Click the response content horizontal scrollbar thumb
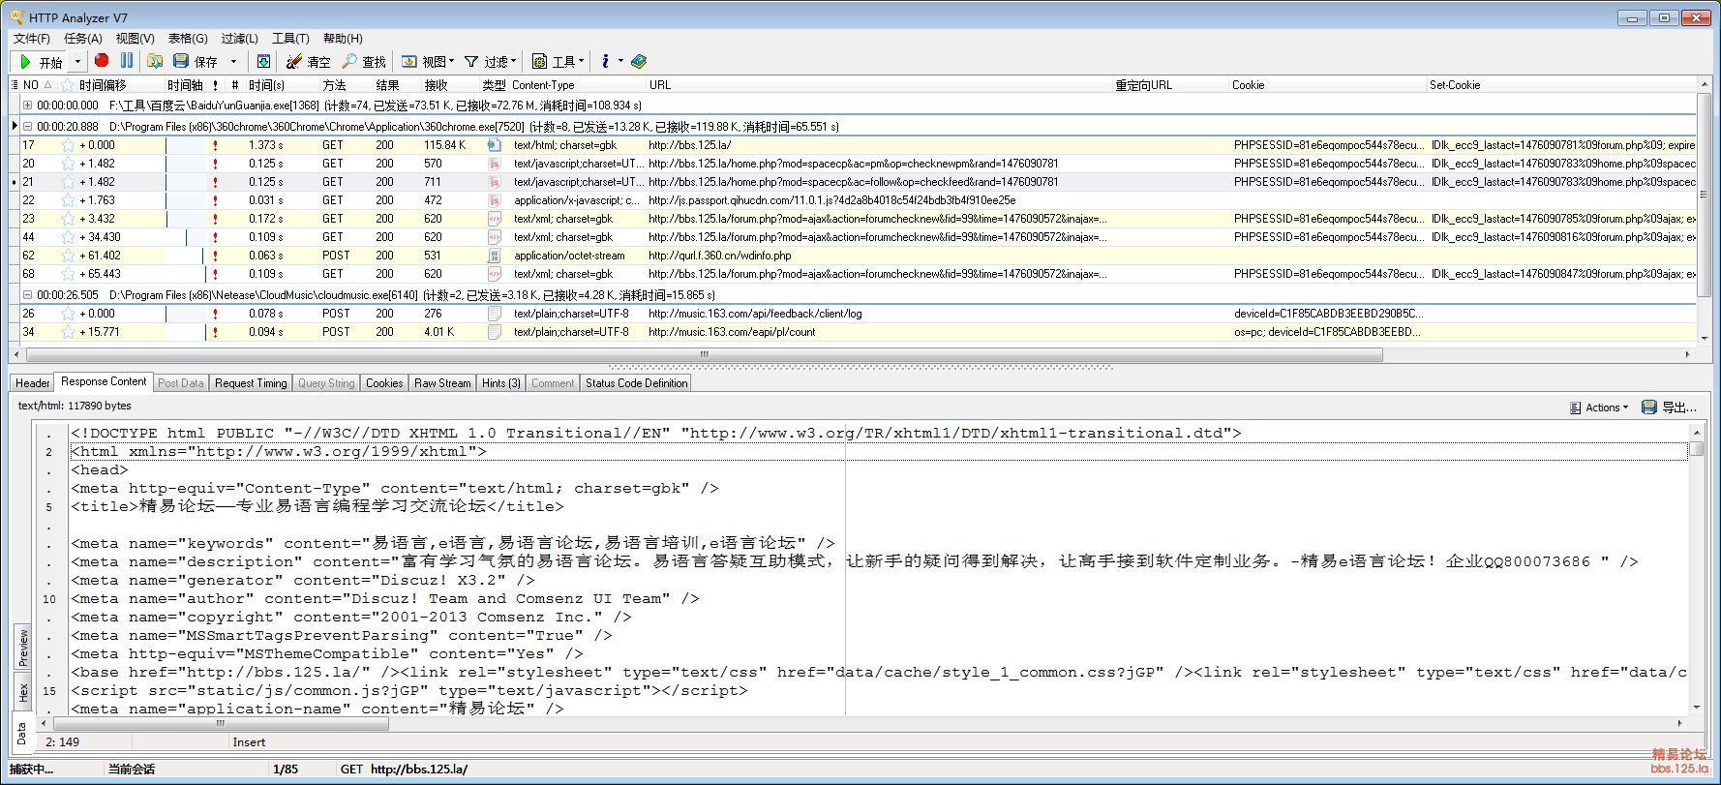The image size is (1721, 785). click(220, 723)
